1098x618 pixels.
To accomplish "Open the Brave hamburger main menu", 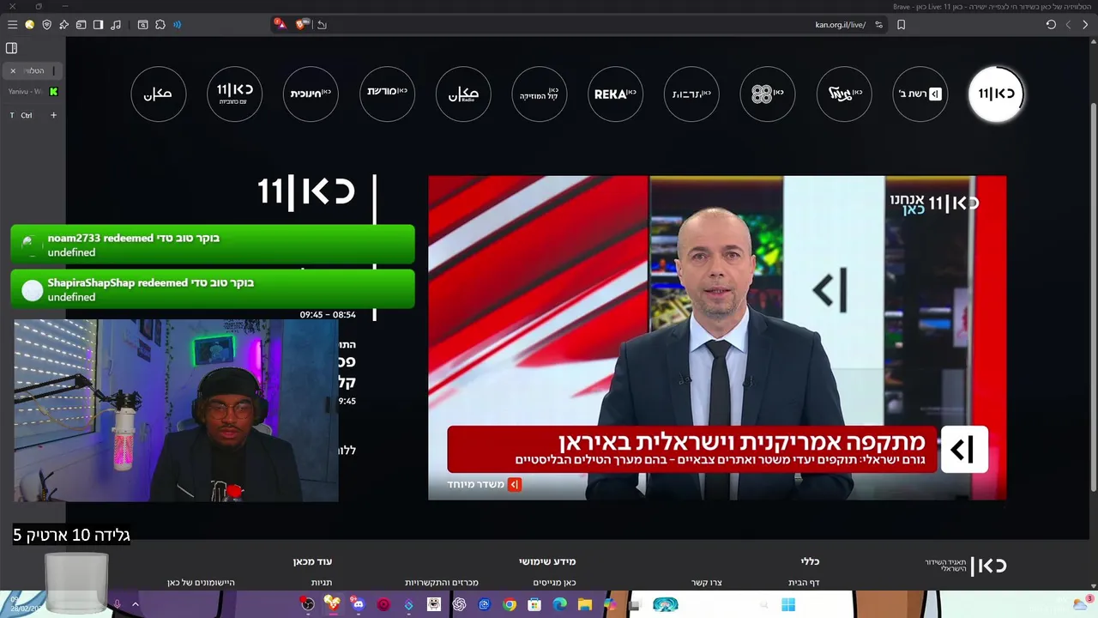I will [x=12, y=25].
